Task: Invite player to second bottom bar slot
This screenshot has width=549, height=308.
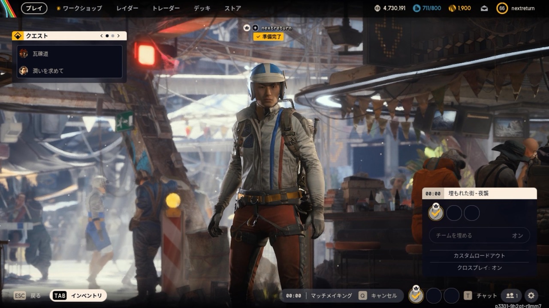Action: click(434, 296)
